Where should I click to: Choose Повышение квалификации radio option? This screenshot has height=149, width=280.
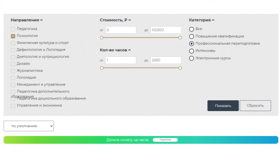tap(192, 36)
